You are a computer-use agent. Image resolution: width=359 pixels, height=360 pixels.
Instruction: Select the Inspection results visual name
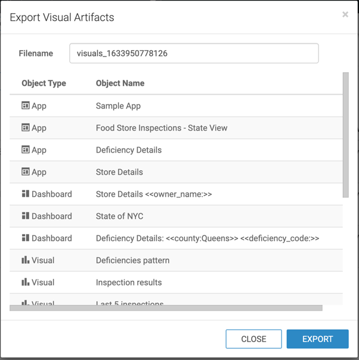pos(129,283)
